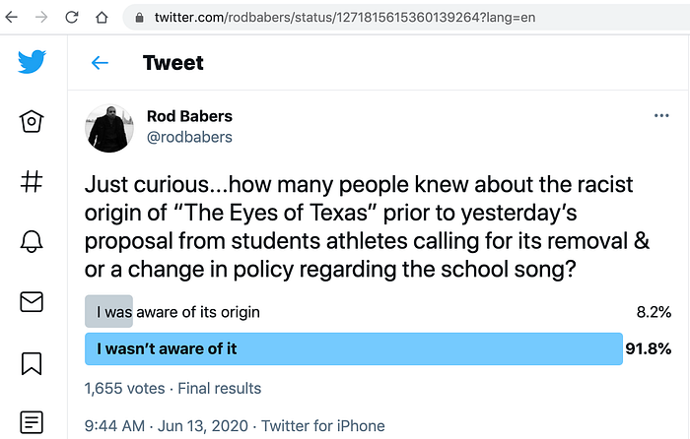Click the tweet timestamp 9:44 AM Jun 13, 2020

pyautogui.click(x=167, y=426)
